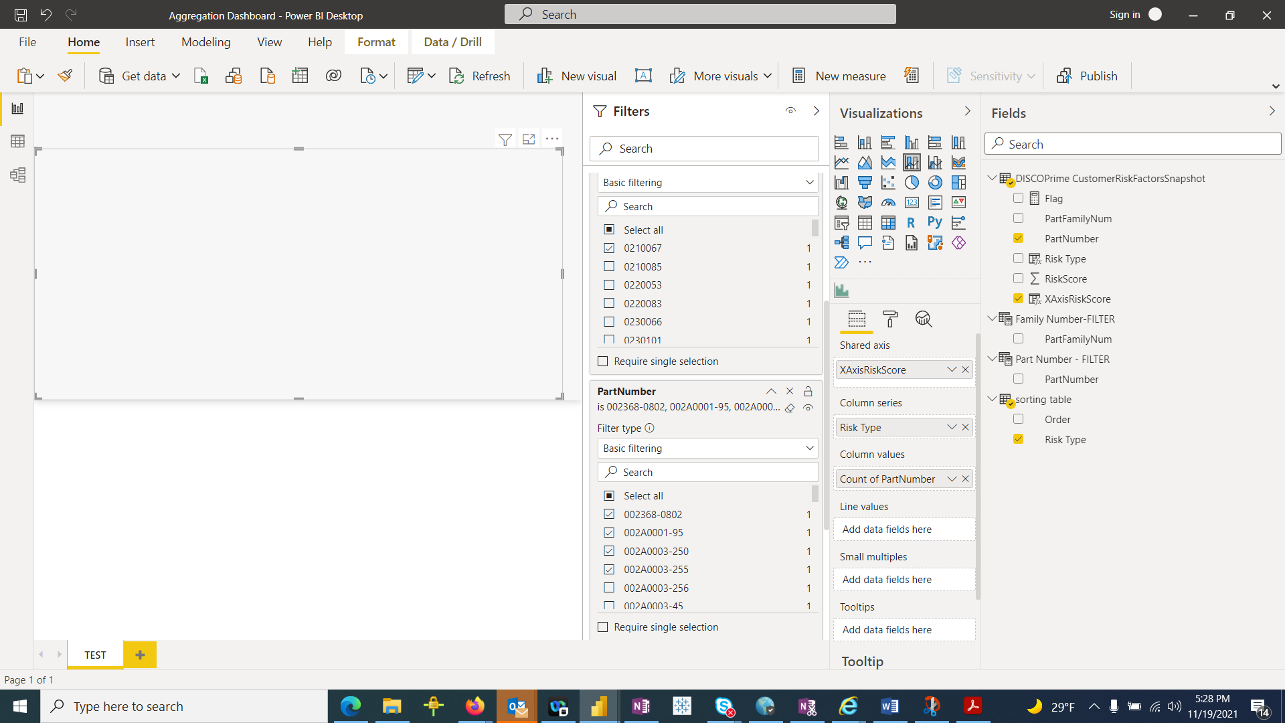Choose the R script visual
The image size is (1285, 723).
click(x=911, y=222)
